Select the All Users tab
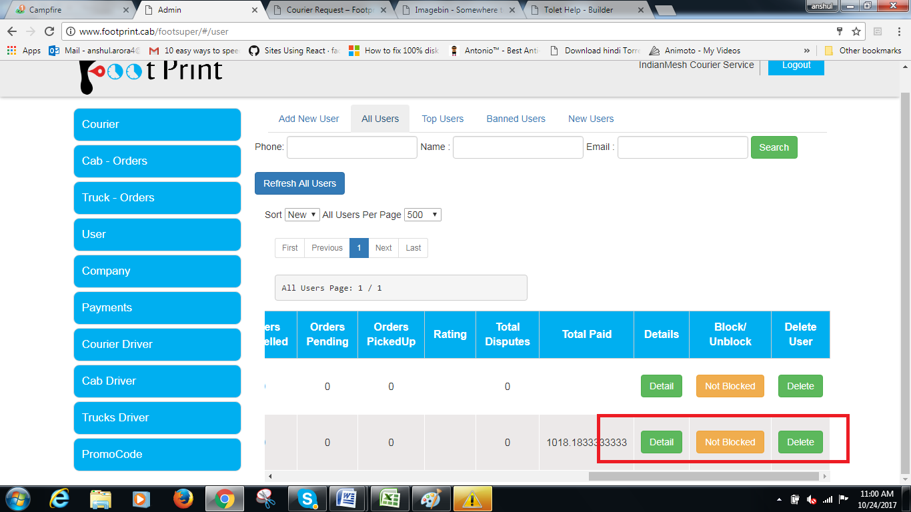The width and height of the screenshot is (911, 512). [380, 119]
